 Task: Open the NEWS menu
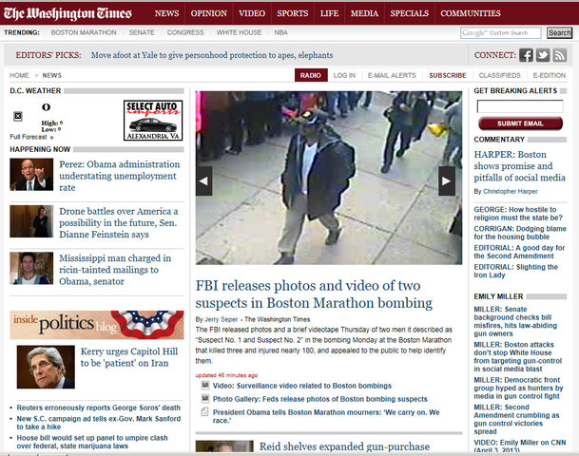pos(167,13)
